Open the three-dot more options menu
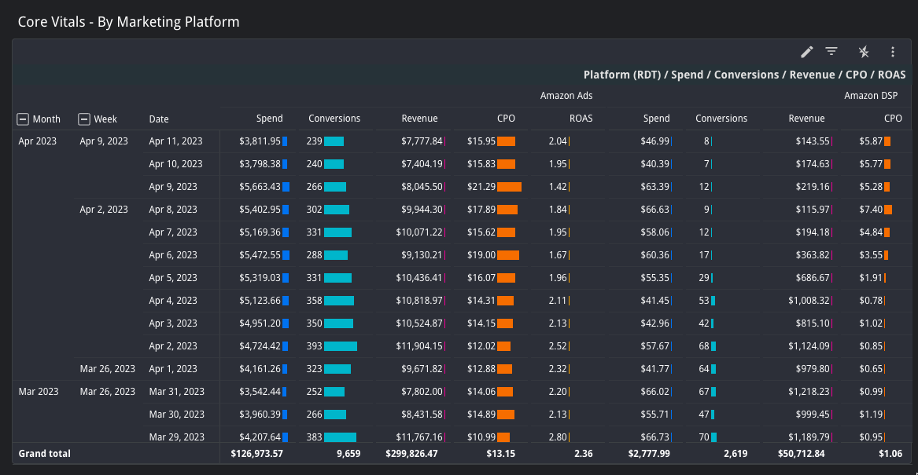918x475 pixels. 893,52
